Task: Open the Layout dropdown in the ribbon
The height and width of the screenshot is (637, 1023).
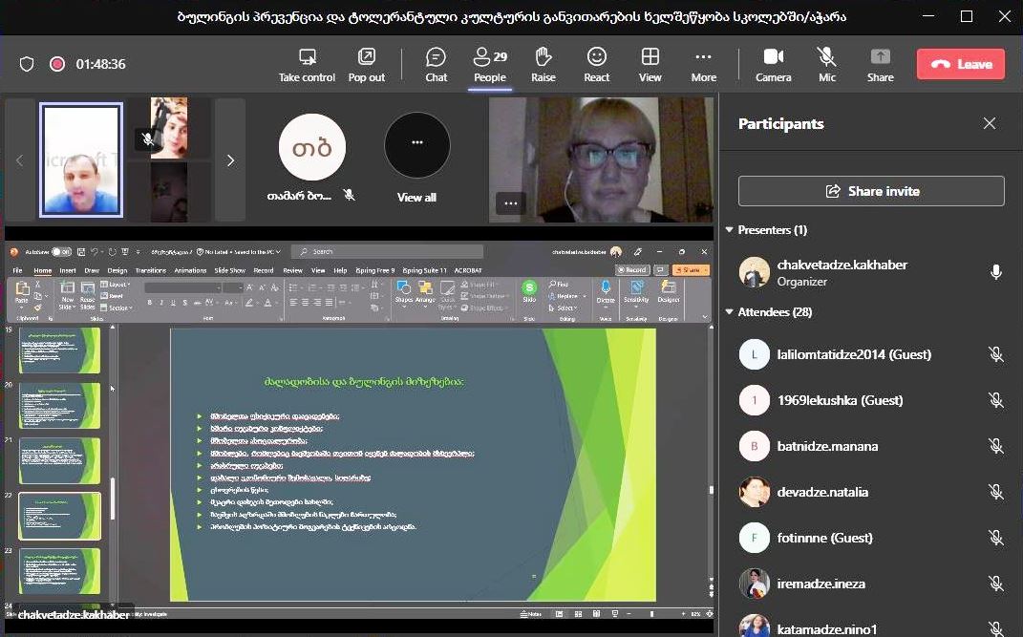Action: [x=116, y=285]
